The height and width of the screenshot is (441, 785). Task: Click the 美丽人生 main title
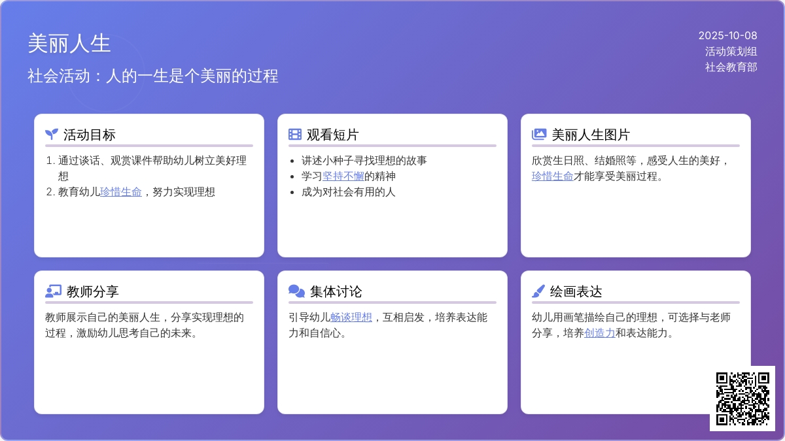69,44
